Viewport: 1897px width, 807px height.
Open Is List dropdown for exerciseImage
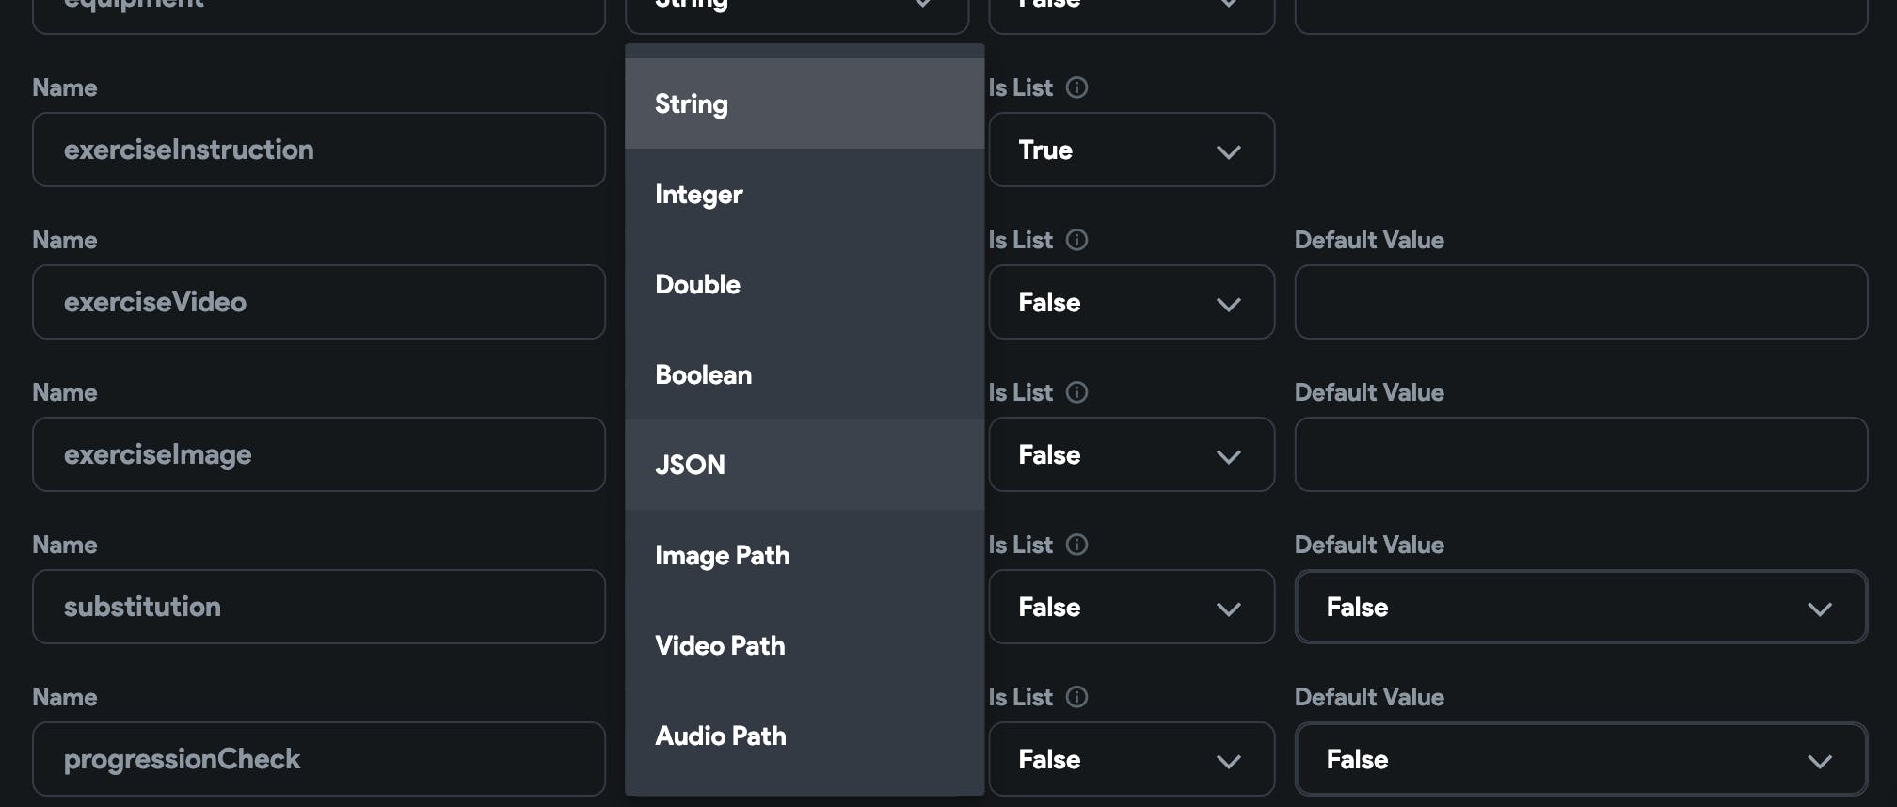1132,454
